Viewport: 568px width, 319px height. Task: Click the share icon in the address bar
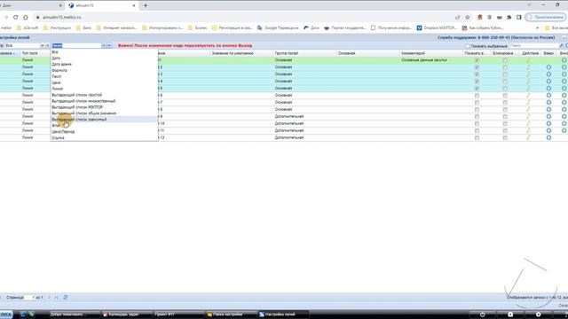coord(458,17)
